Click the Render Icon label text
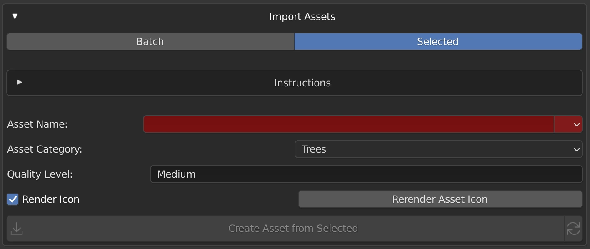 [x=51, y=199]
